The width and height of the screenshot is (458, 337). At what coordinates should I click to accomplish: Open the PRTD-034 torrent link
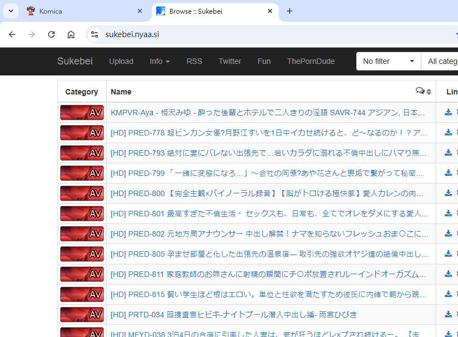pyautogui.click(x=234, y=315)
